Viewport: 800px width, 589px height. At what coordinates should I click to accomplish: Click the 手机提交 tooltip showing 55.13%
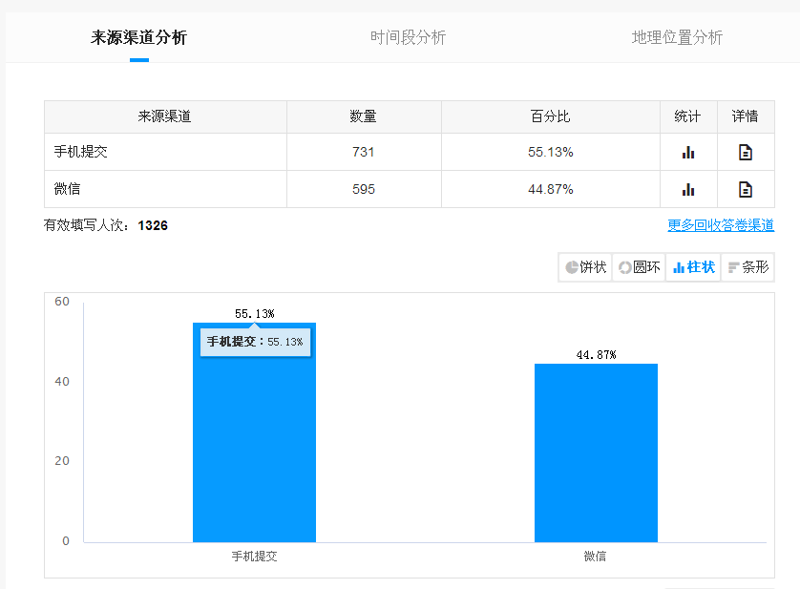coord(255,342)
